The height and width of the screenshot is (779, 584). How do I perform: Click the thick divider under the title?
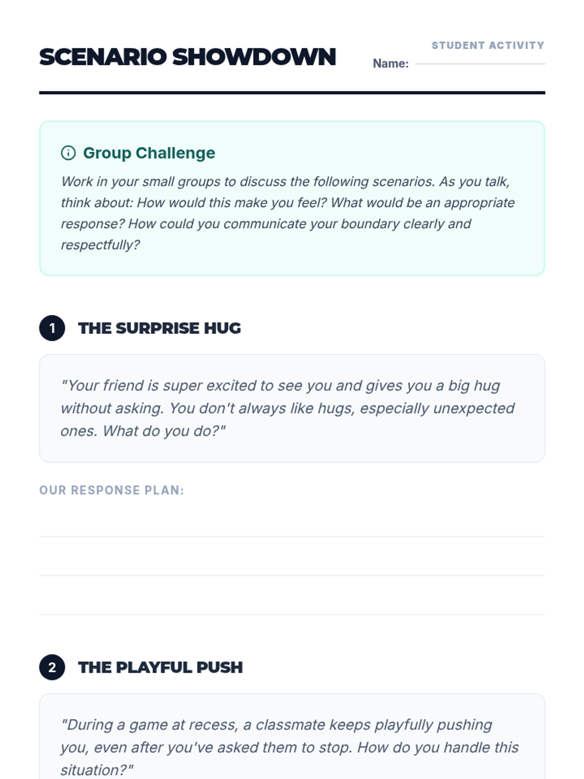click(292, 93)
